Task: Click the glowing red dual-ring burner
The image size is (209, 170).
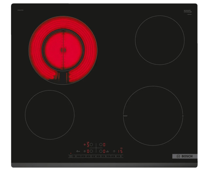Action: pos(63,50)
